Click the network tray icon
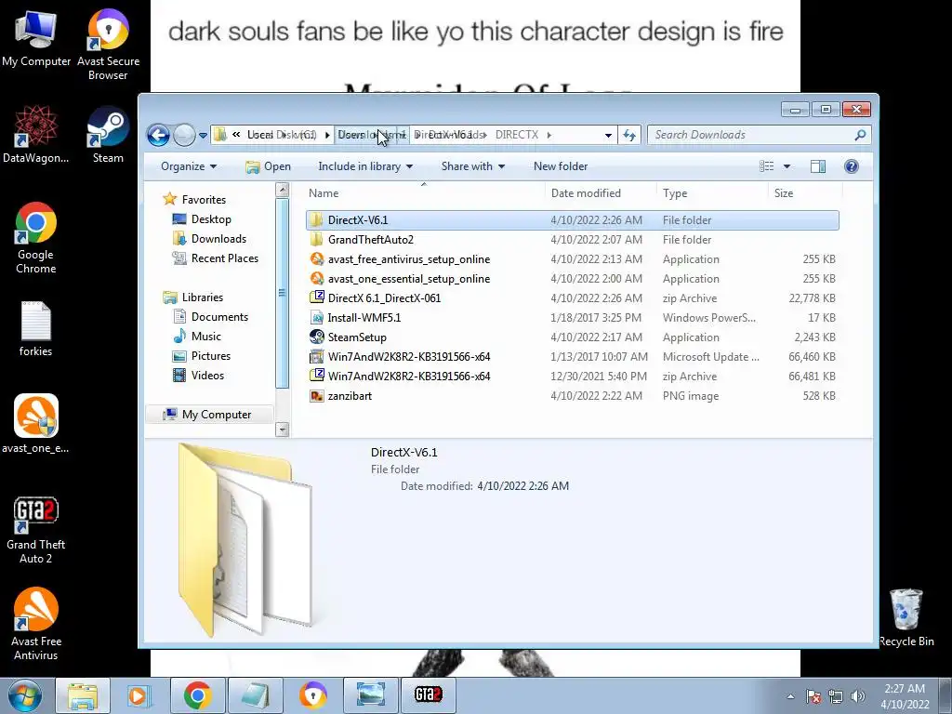 [836, 696]
